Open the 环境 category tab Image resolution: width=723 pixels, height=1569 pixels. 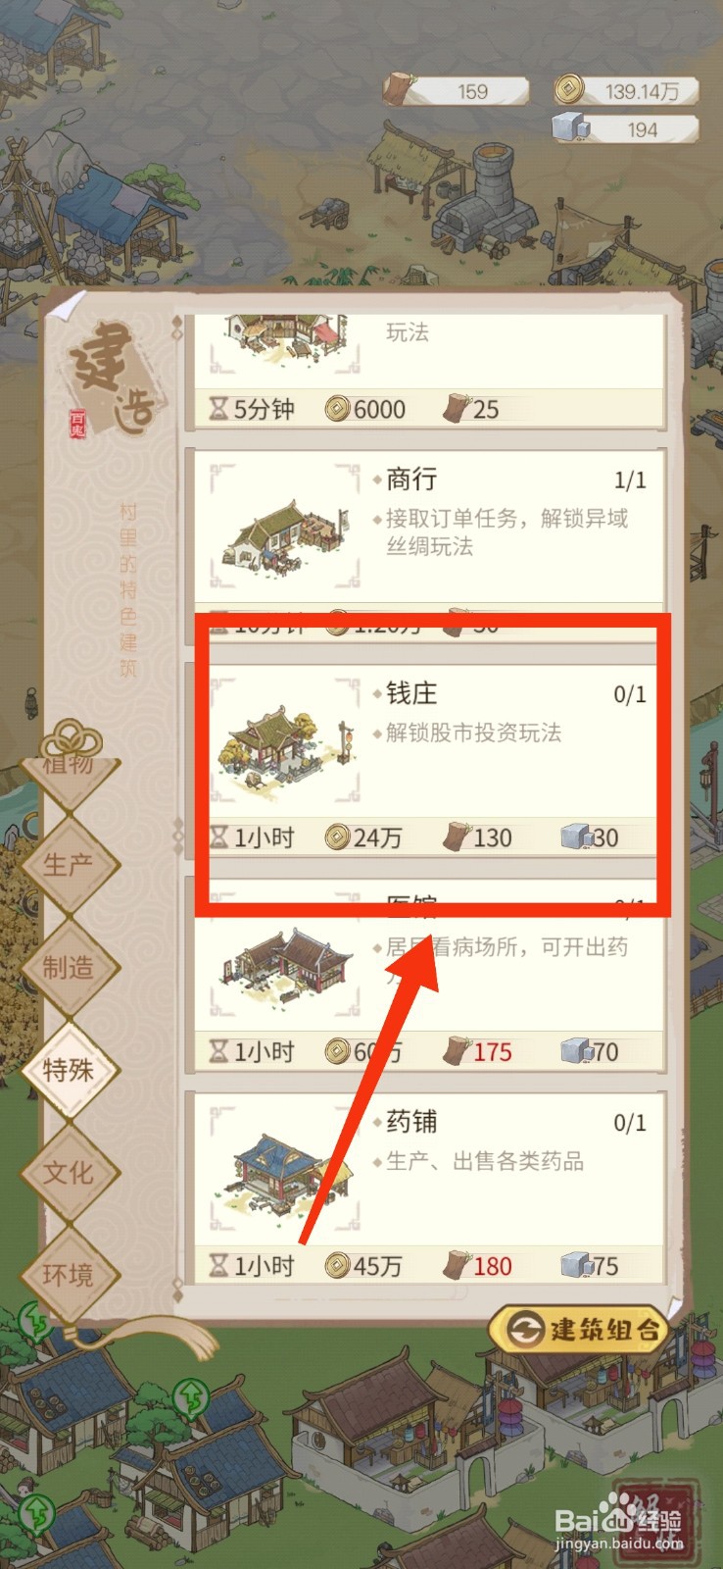click(x=68, y=1275)
